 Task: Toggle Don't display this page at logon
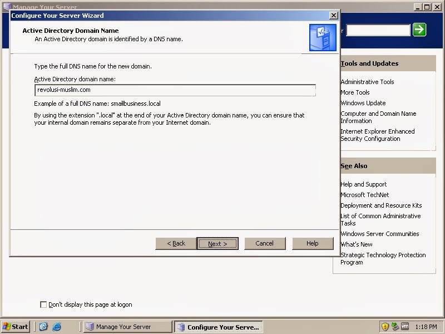click(43, 304)
